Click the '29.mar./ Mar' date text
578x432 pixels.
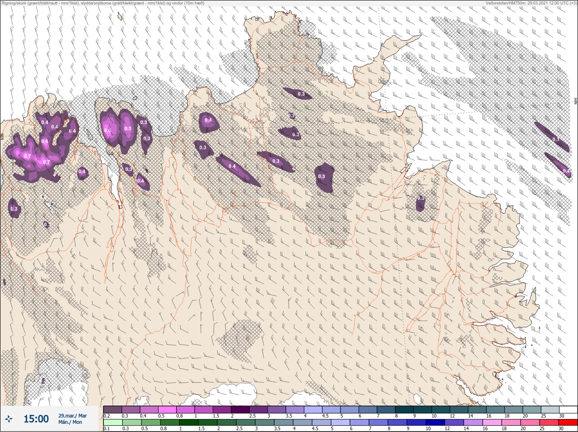coord(72,416)
